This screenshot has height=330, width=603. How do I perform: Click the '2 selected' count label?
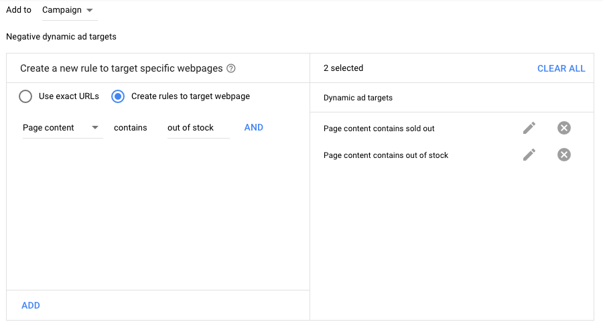[x=343, y=68]
